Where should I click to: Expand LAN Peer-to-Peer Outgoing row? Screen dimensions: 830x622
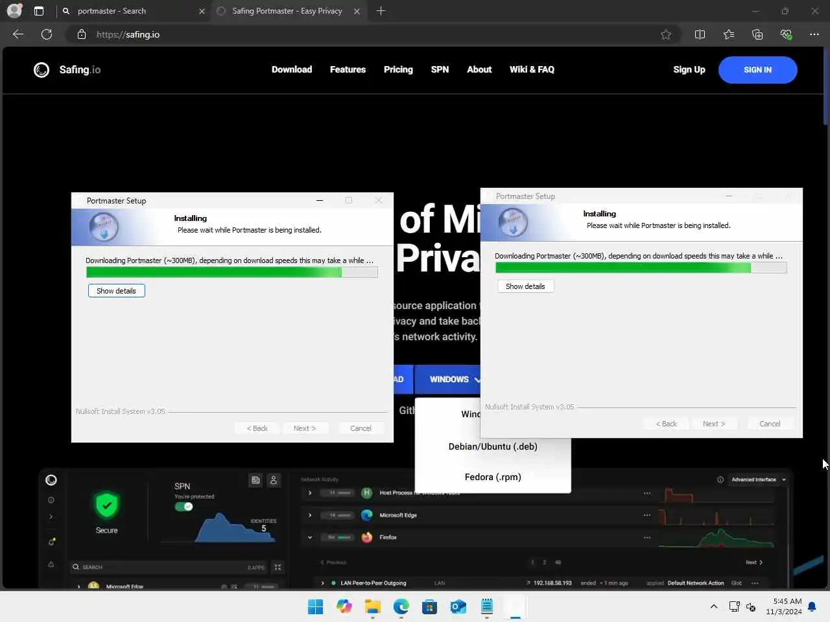(x=323, y=583)
